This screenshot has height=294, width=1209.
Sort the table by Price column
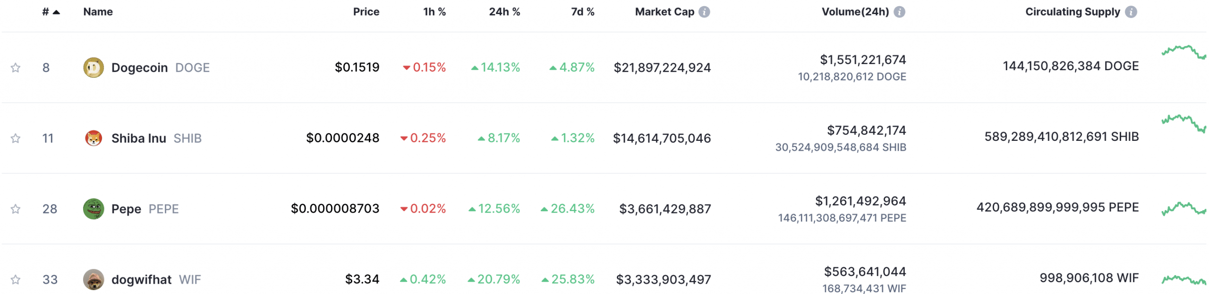tap(366, 12)
